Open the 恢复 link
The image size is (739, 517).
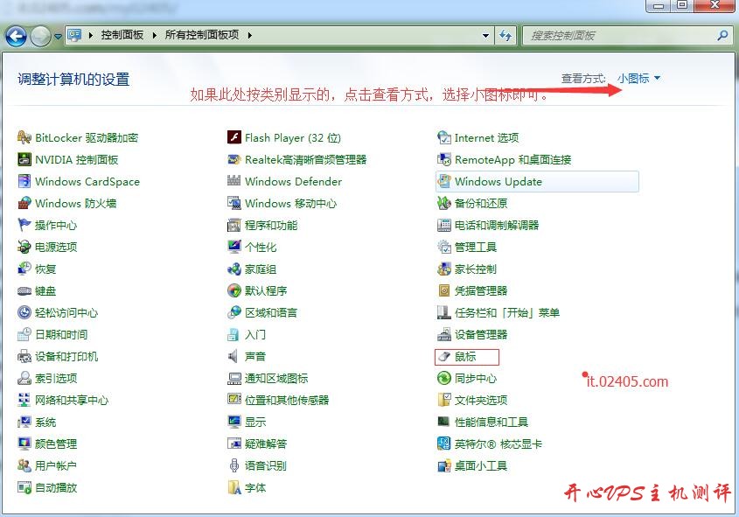tap(45, 269)
